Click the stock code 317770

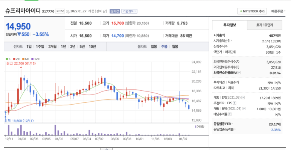pyautogui.click(x=48, y=12)
